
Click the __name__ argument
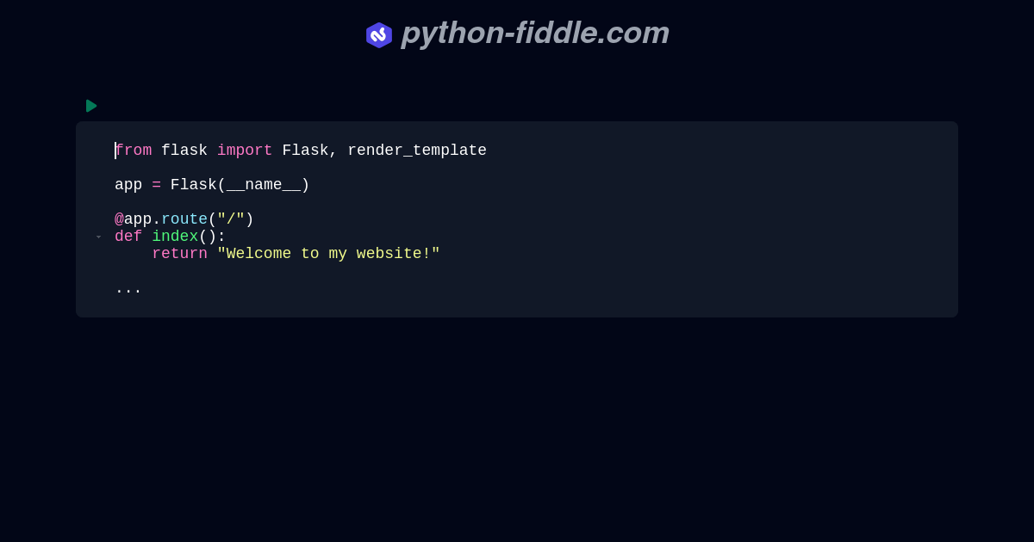pyautogui.click(x=265, y=185)
